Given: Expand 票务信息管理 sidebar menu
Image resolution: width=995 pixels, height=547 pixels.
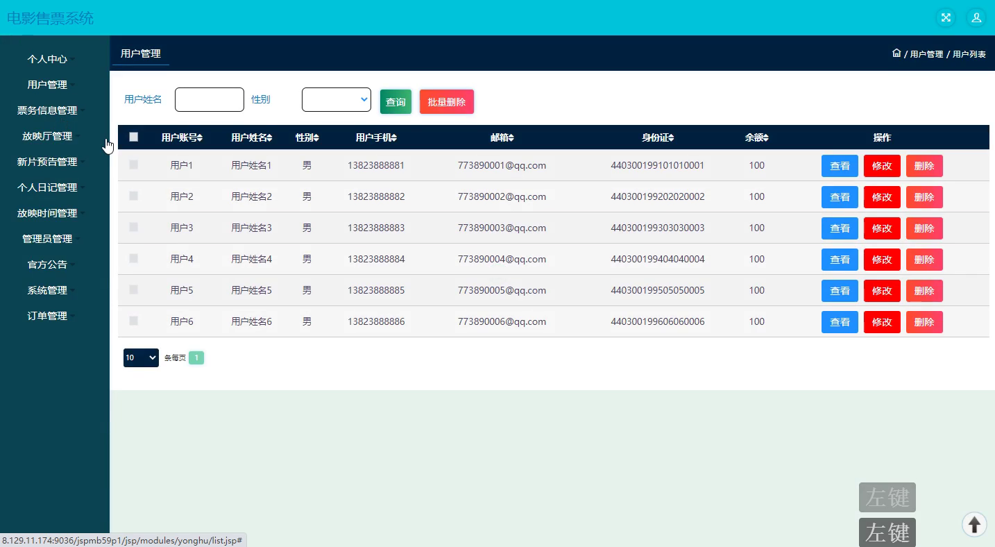Looking at the screenshot, I should (x=47, y=110).
